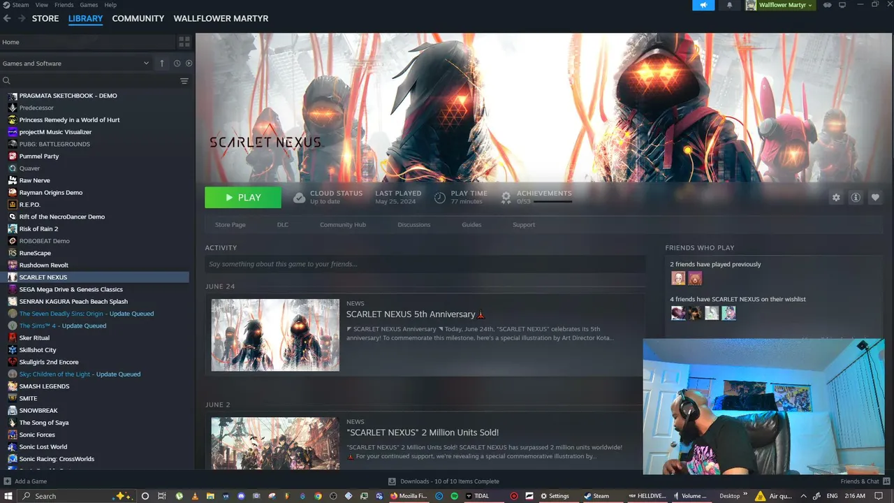Open the Support link
The image size is (894, 503).
[524, 225]
